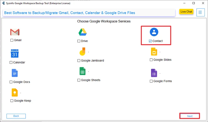This screenshot has width=208, height=122.
Task: Check the Google Keep checkbox
Action: 12,101
